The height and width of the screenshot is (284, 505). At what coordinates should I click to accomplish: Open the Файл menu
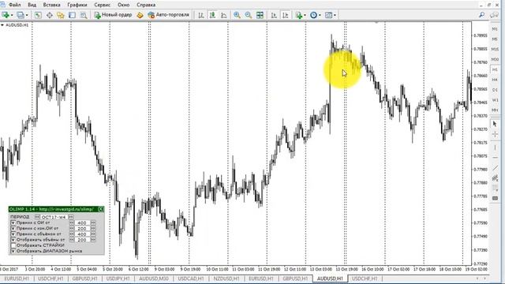(15, 5)
